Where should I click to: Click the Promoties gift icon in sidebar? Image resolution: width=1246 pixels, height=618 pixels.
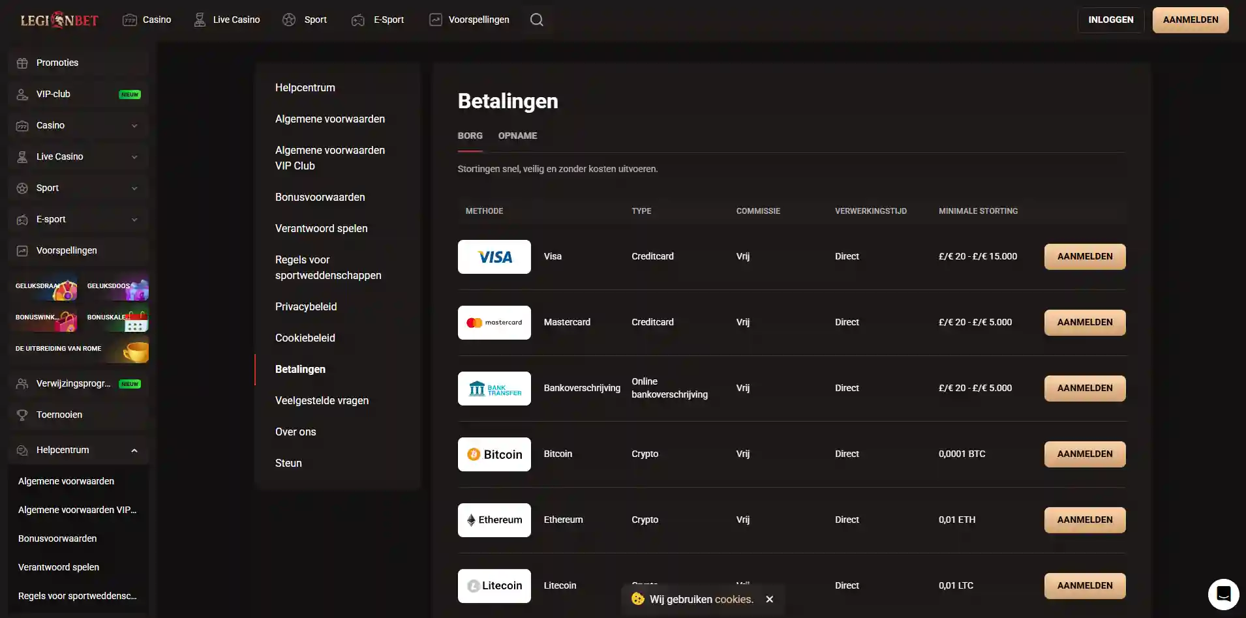[22, 63]
